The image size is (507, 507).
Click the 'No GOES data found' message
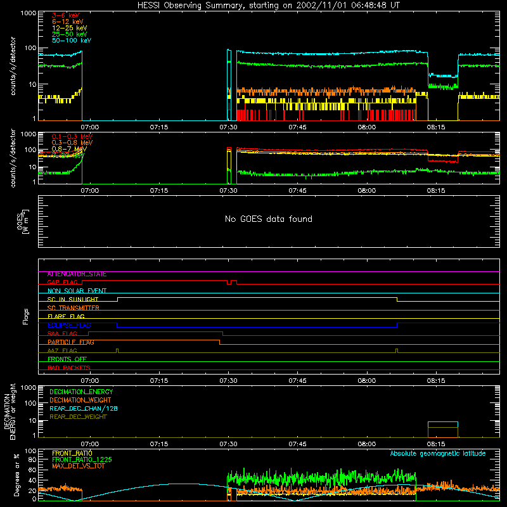(269, 219)
